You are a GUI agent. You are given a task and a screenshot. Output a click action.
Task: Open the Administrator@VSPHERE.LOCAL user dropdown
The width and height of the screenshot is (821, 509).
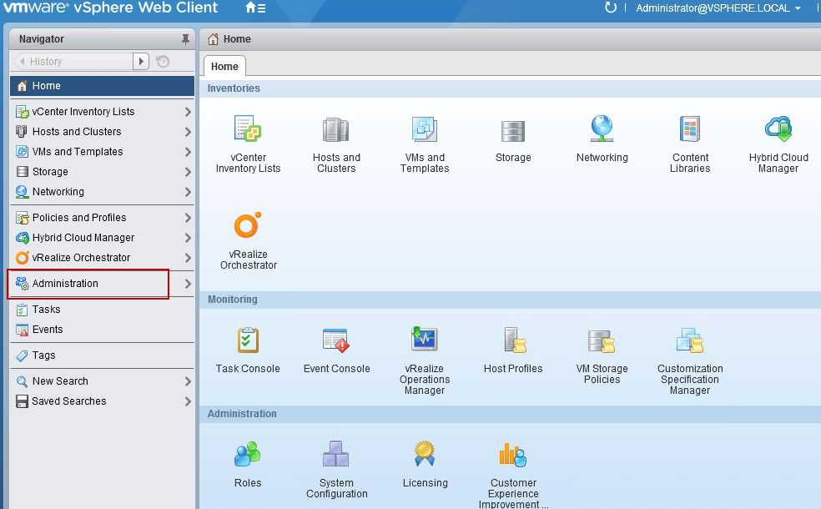(718, 8)
